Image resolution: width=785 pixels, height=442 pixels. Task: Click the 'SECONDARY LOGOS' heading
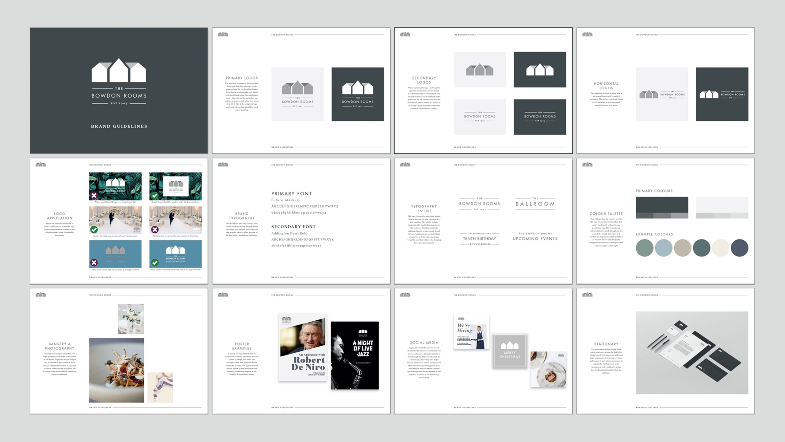[424, 80]
